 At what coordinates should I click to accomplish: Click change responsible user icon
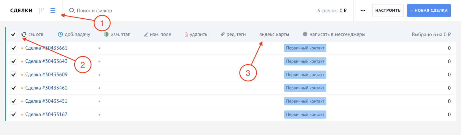coord(24,35)
